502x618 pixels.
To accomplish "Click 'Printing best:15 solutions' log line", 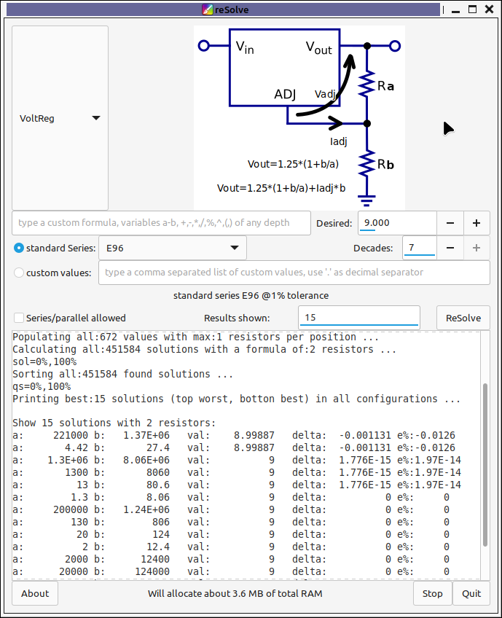I will click(236, 399).
